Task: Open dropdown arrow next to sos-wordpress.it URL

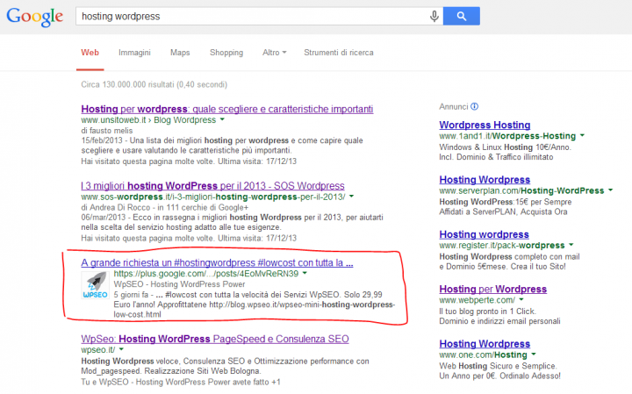Action: point(351,197)
